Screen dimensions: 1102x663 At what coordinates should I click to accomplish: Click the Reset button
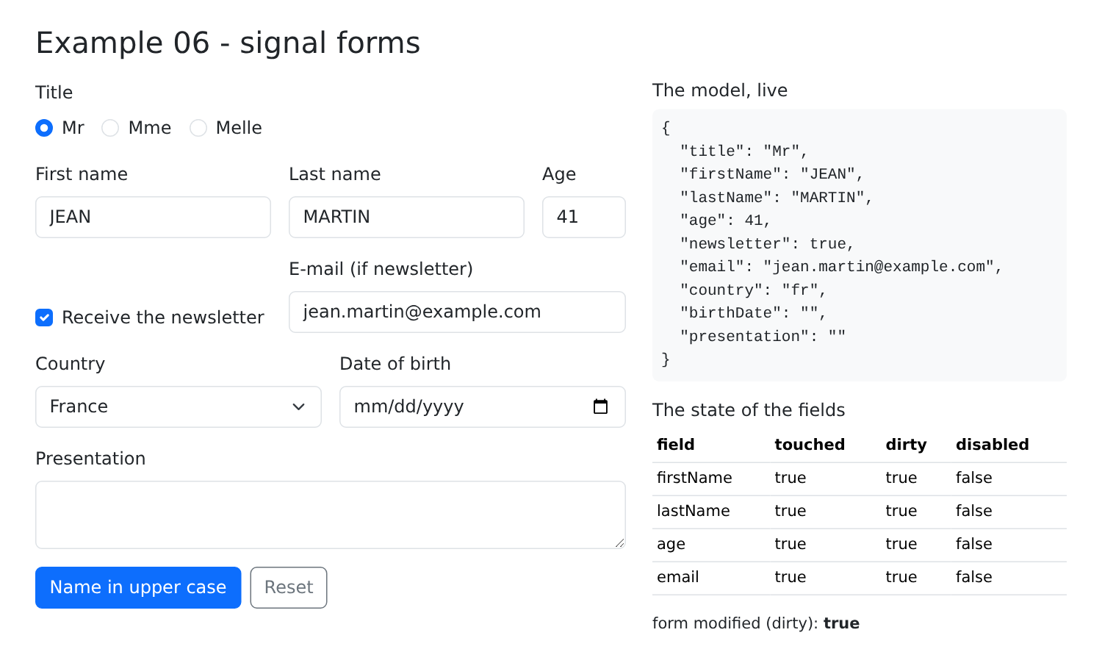click(289, 587)
